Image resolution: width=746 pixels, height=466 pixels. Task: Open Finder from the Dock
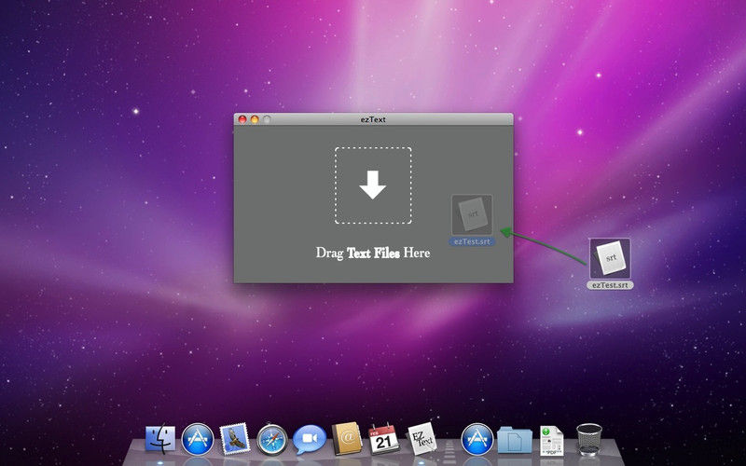tap(160, 439)
